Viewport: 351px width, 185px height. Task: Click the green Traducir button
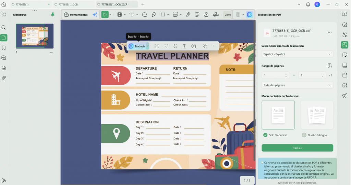pyautogui.click(x=297, y=148)
